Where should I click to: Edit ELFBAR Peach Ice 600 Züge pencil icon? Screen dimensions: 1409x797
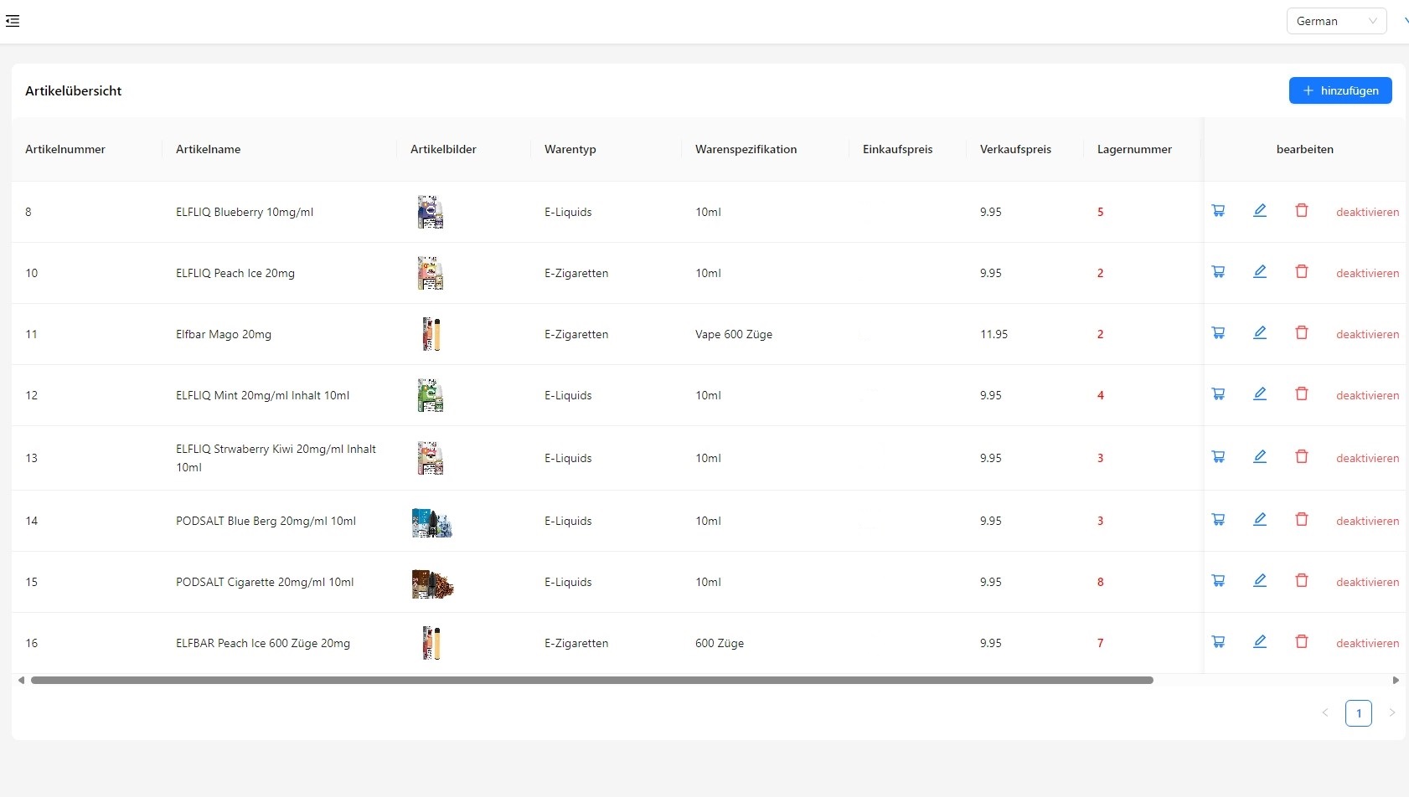tap(1260, 642)
